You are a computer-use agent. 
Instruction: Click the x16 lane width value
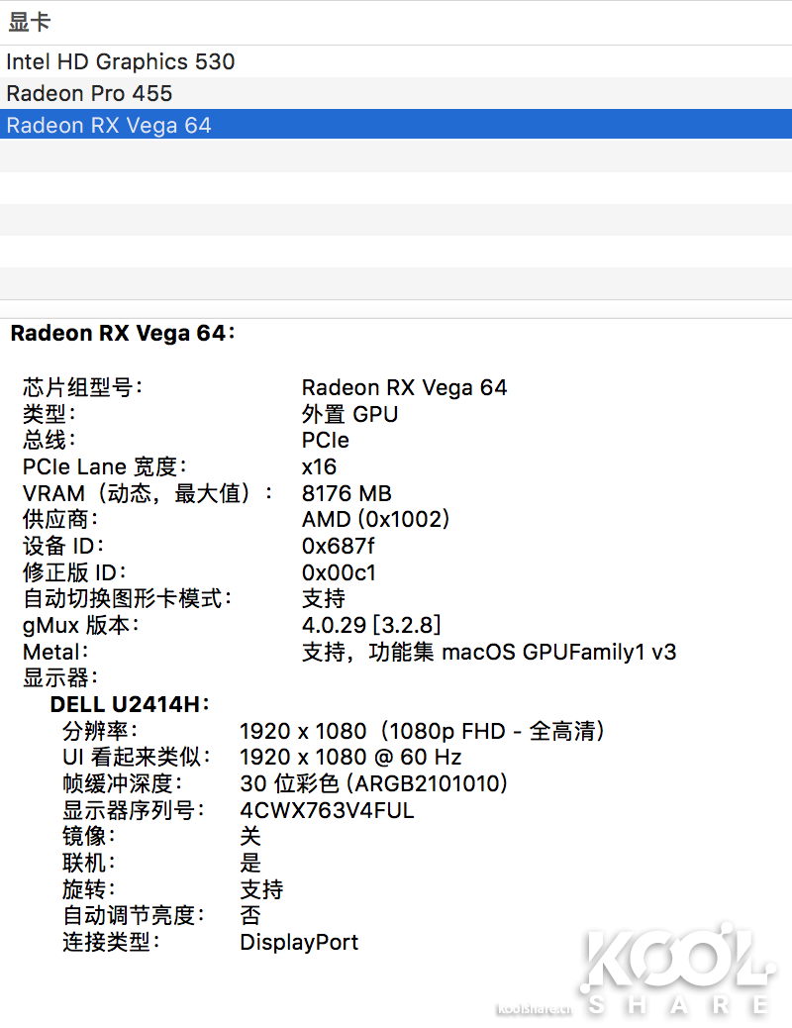[319, 466]
